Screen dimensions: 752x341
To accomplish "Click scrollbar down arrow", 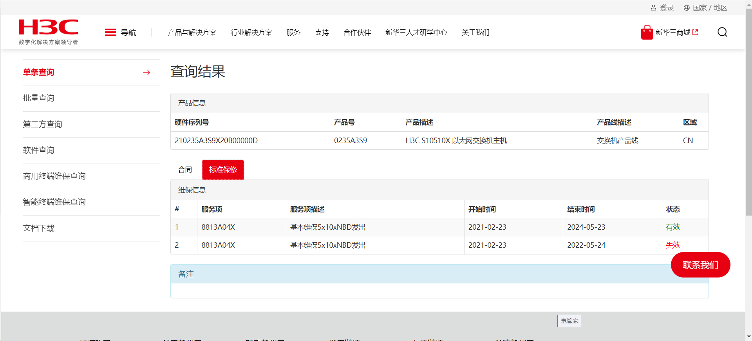I will (x=748, y=337).
